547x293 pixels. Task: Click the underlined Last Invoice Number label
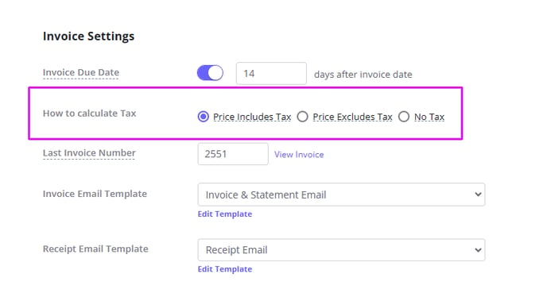coord(89,153)
